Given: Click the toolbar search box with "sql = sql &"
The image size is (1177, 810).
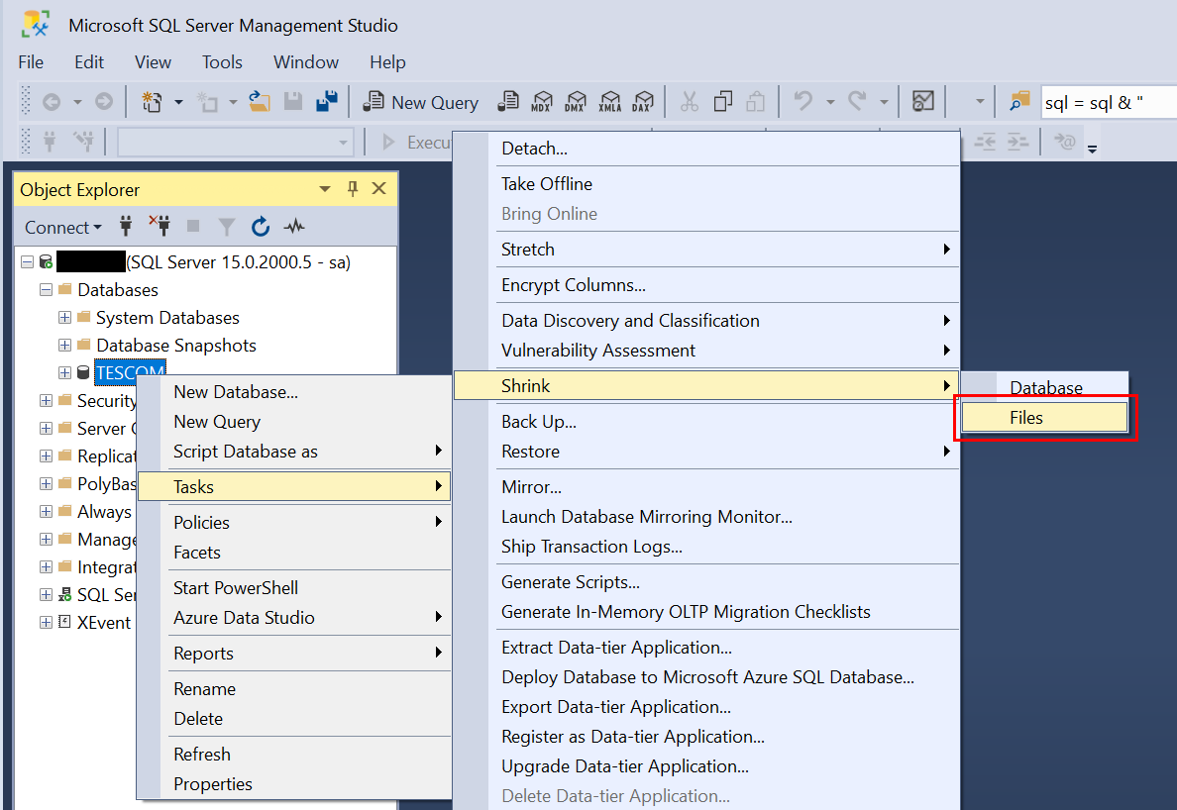Looking at the screenshot, I should tap(1109, 103).
